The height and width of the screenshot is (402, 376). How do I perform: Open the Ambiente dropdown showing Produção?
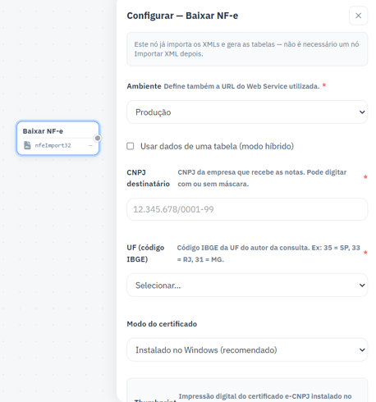pos(247,112)
